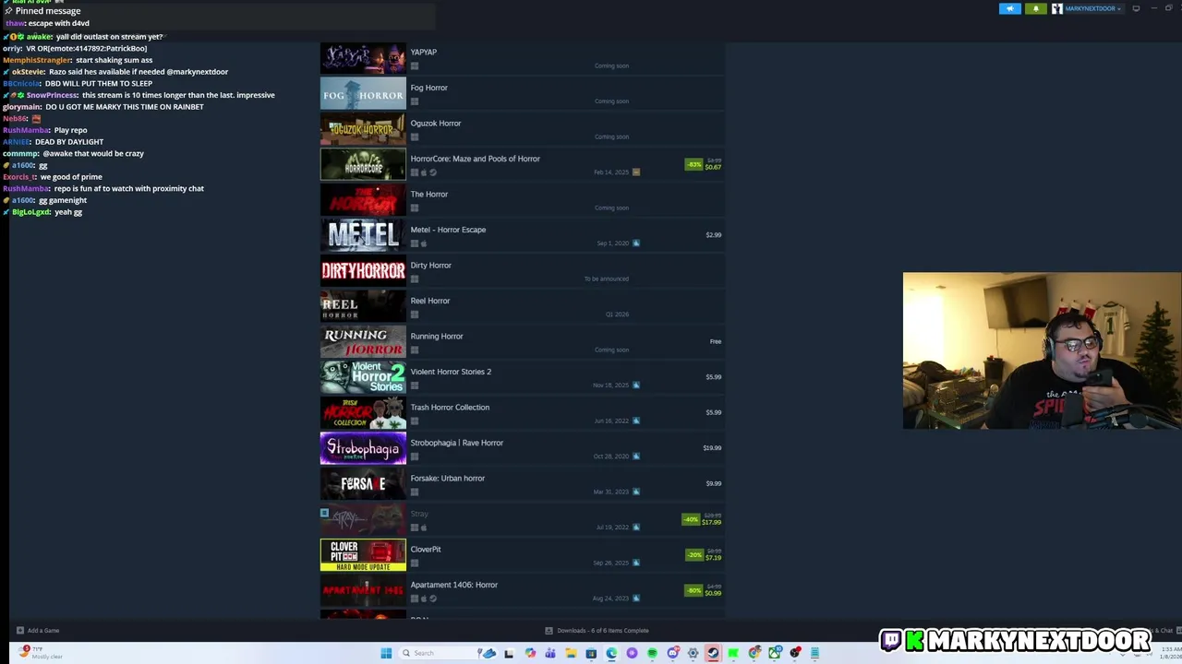Open Strobophagia purple thumbnail
The image size is (1182, 664).
pos(363,448)
